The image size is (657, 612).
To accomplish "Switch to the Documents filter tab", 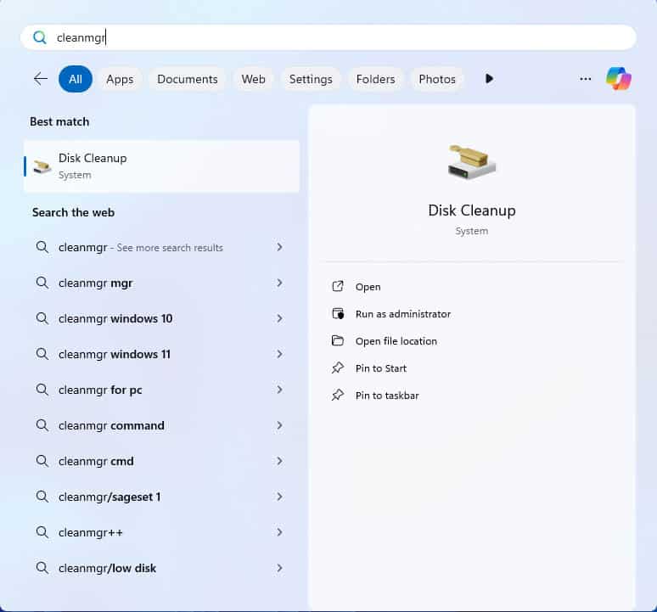I will pyautogui.click(x=188, y=79).
